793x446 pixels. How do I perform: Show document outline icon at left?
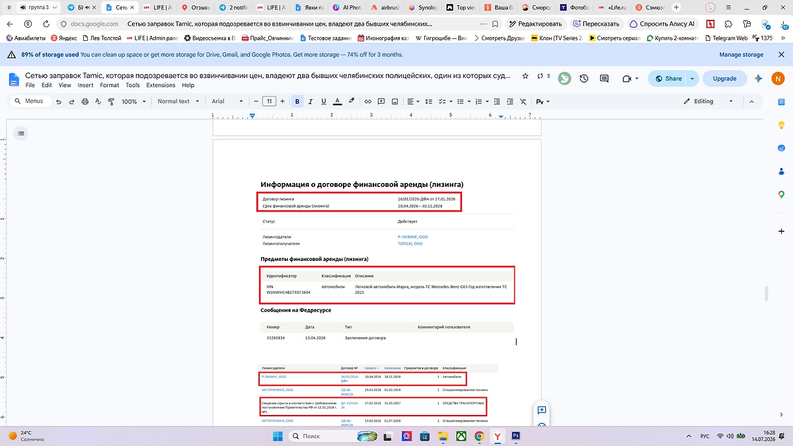click(x=21, y=133)
